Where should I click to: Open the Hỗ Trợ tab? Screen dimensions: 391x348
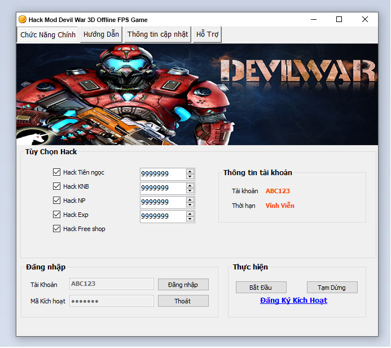pos(207,34)
